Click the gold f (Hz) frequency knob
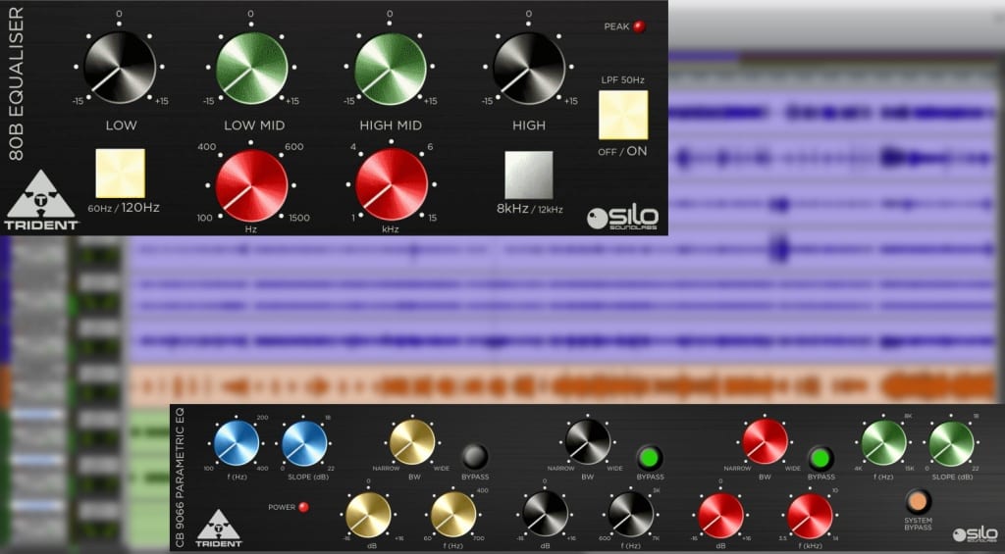1005x554 pixels. pos(453,515)
